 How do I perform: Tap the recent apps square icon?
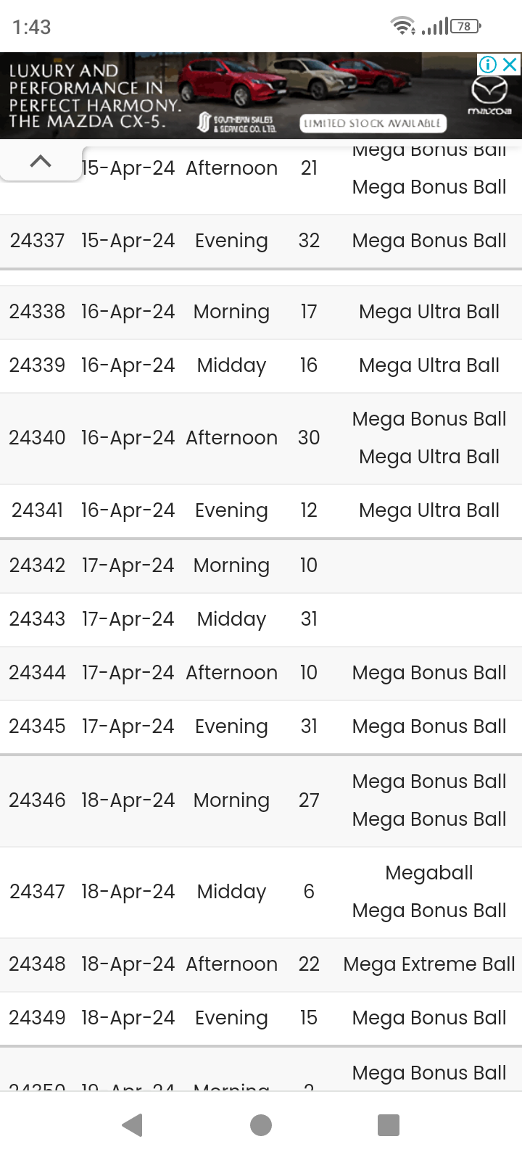[x=389, y=1125]
